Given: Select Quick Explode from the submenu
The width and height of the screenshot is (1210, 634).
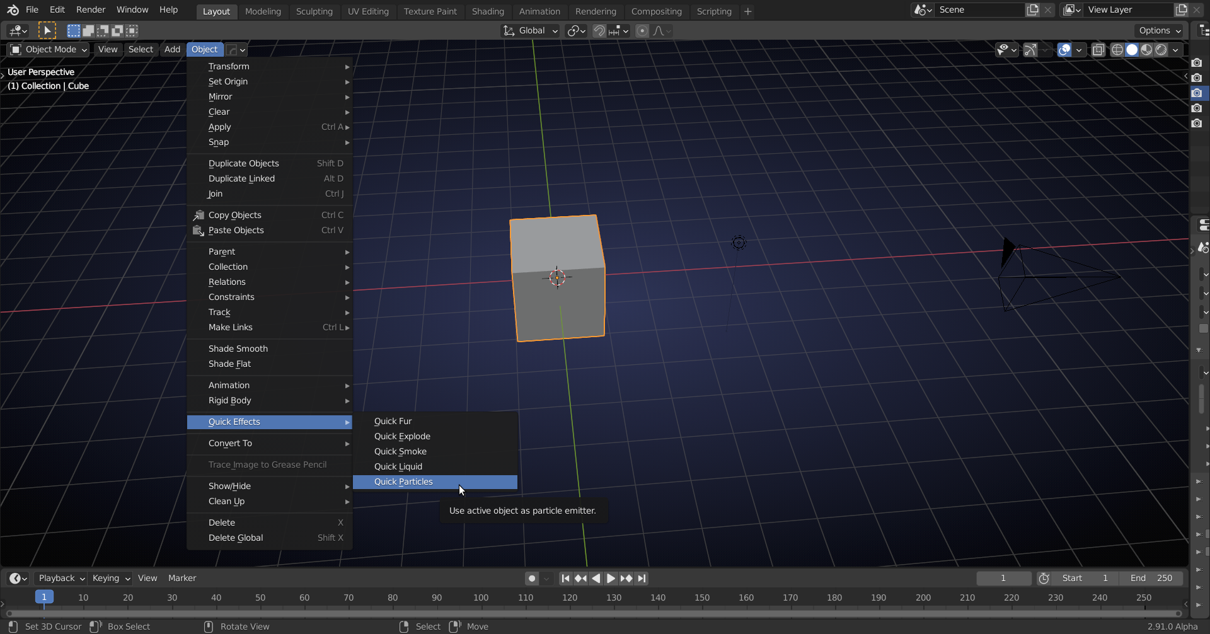Looking at the screenshot, I should 402,436.
